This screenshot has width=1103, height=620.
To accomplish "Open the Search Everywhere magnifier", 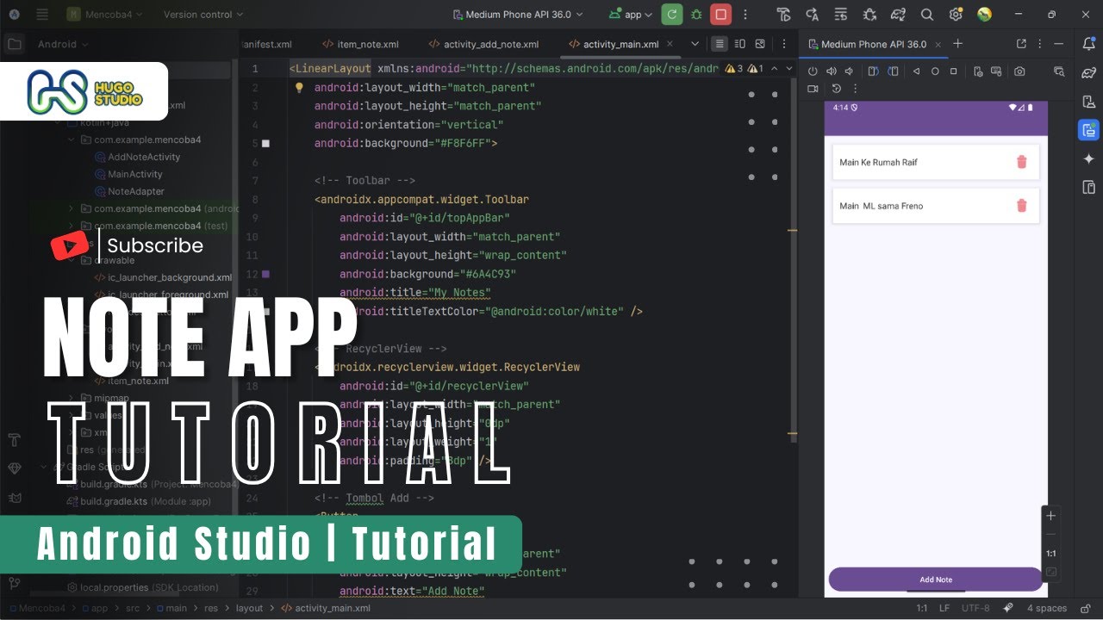I will pyautogui.click(x=927, y=15).
